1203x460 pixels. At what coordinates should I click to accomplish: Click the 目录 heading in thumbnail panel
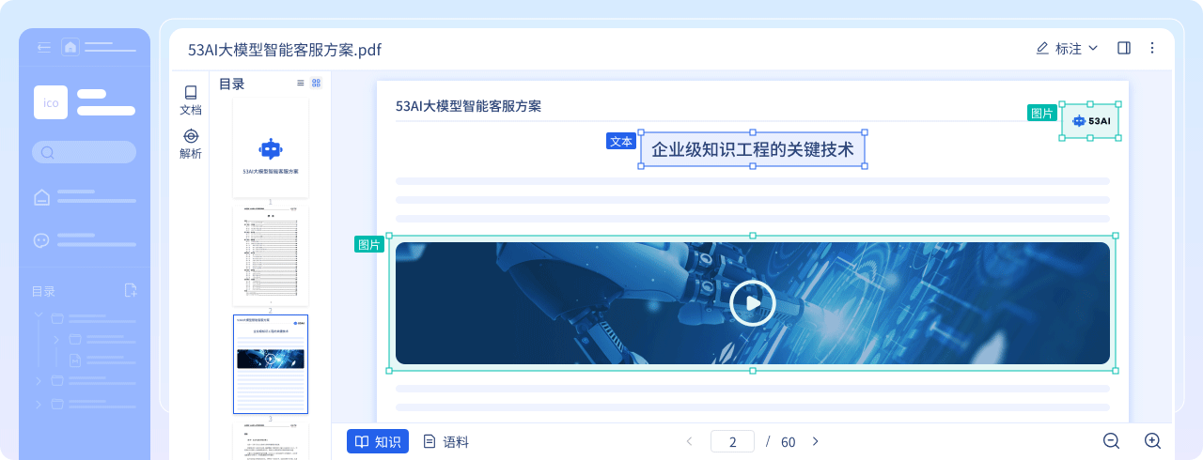[231, 84]
